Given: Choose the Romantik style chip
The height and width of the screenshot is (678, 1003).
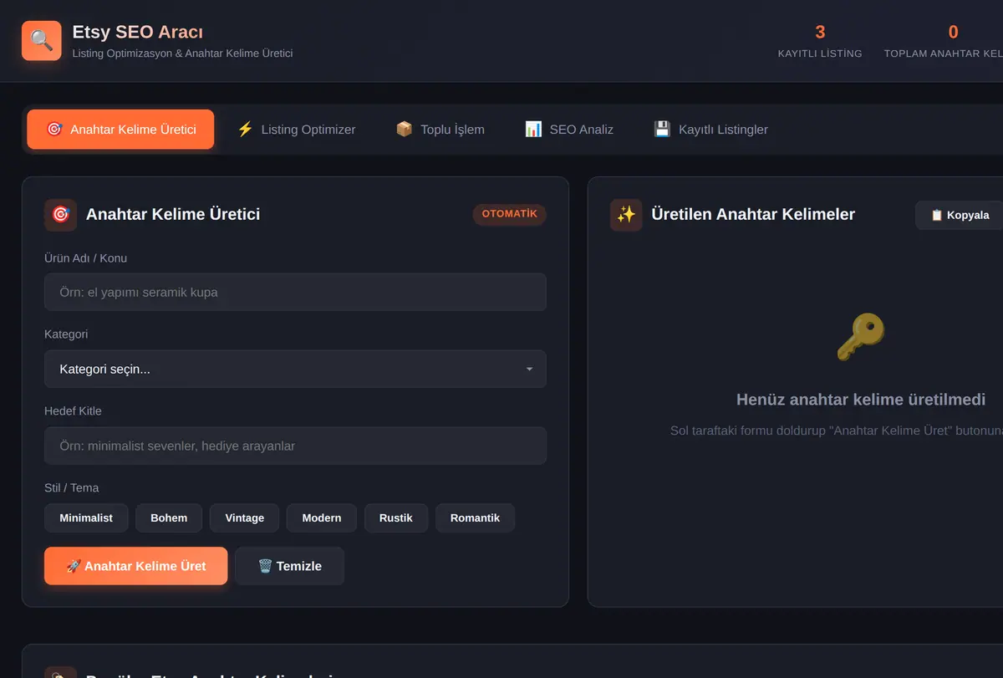Looking at the screenshot, I should click(475, 518).
